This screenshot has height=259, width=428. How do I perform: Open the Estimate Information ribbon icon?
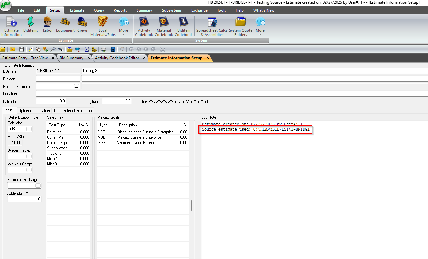coord(11,27)
